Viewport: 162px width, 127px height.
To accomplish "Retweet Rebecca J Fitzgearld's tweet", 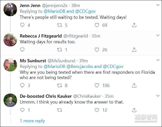I will [60, 50].
